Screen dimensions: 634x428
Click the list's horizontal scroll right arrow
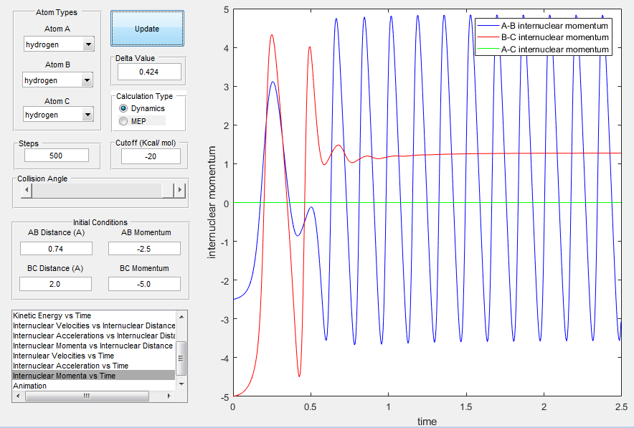[169, 396]
